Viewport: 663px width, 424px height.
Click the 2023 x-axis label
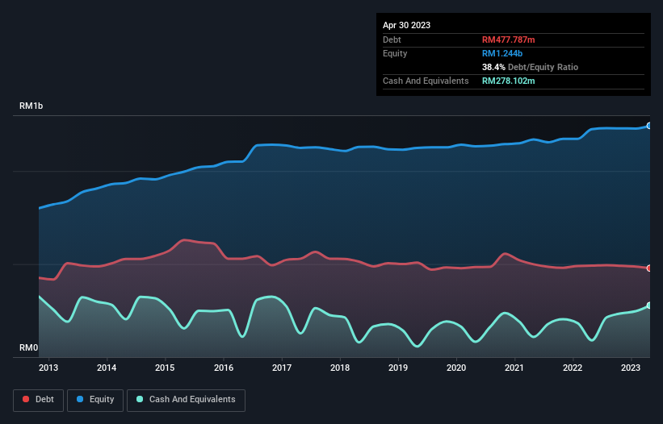tap(631, 368)
